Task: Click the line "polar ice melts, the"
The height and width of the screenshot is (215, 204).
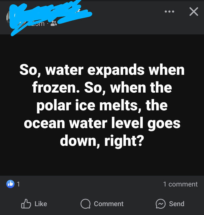Action: [102, 105]
